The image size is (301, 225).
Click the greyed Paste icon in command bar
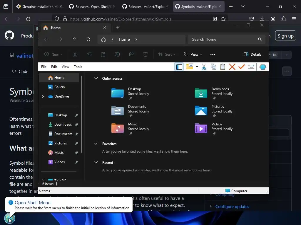click(103, 54)
